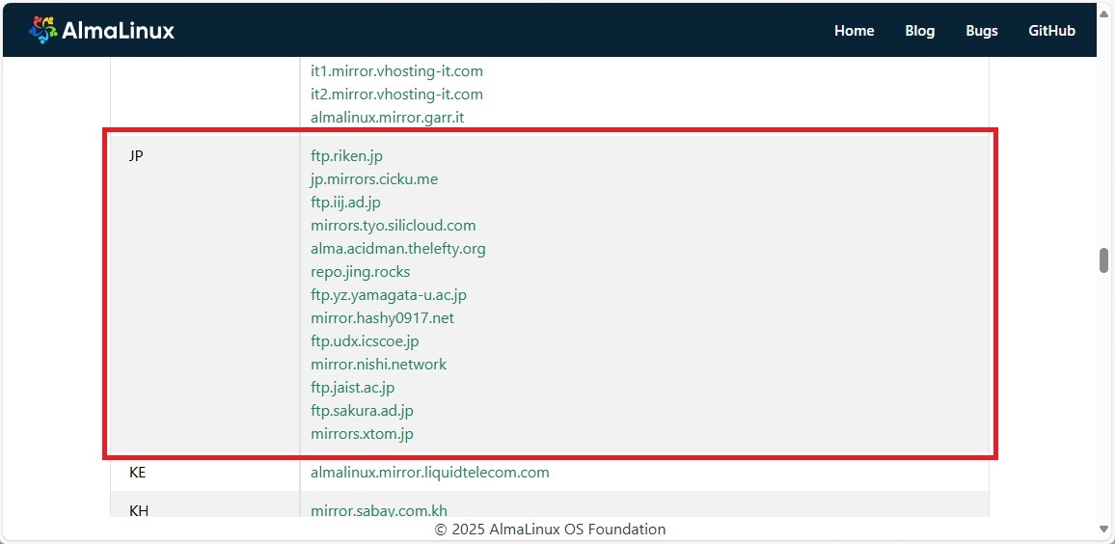Click the vertical scrollbar thumb
The width and height of the screenshot is (1115, 544).
coord(1103,260)
